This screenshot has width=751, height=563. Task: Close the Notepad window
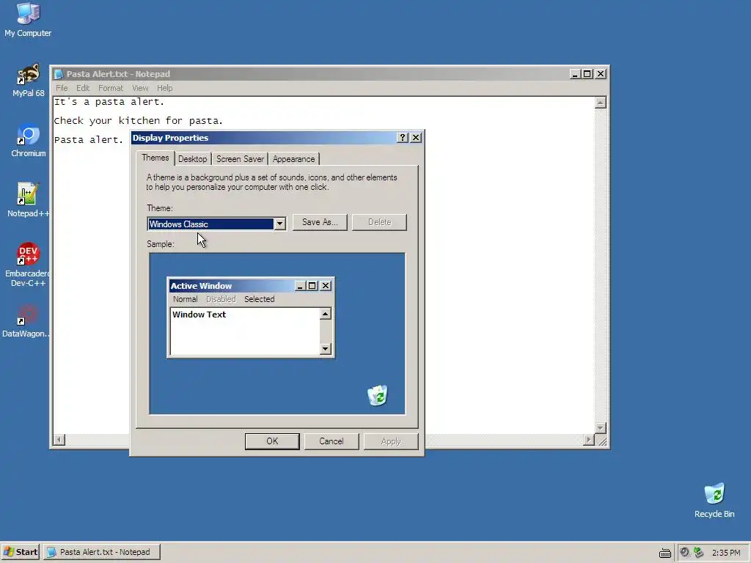[601, 74]
